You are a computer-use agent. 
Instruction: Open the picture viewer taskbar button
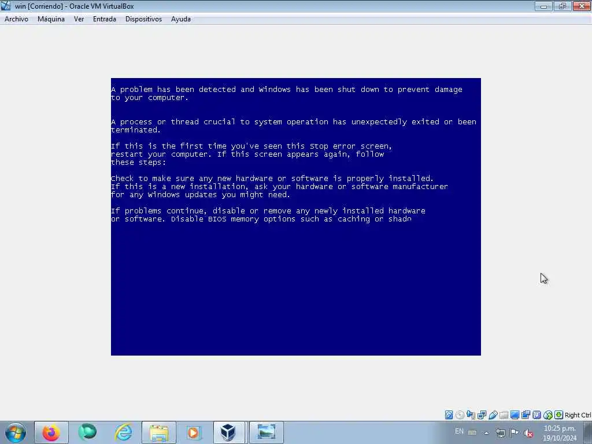[266, 432]
